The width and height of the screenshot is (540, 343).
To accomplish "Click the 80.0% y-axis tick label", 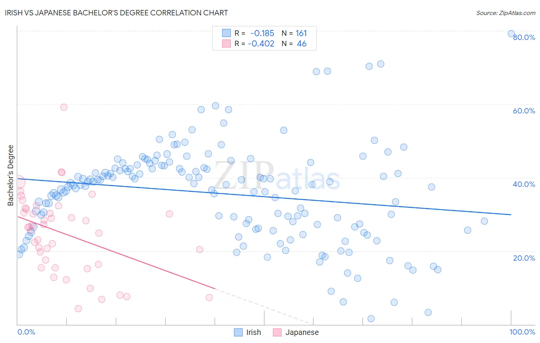I will tap(524, 37).
